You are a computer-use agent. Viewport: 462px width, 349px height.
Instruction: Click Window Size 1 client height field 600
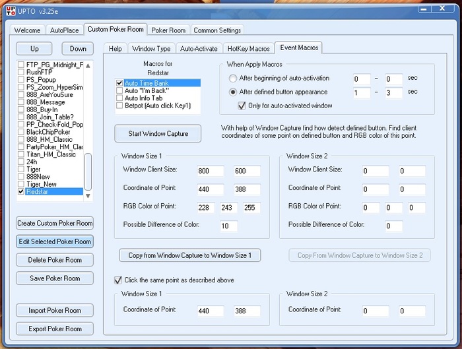click(247, 171)
